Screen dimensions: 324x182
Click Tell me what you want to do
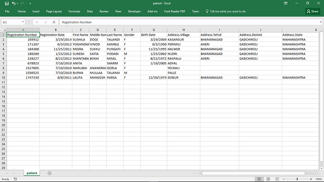coord(226,11)
